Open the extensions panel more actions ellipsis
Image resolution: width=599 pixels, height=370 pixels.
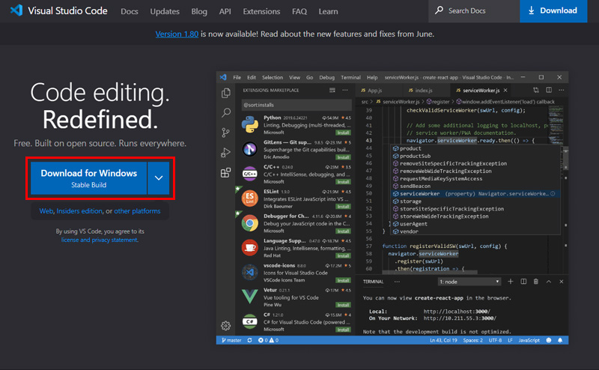tap(345, 90)
